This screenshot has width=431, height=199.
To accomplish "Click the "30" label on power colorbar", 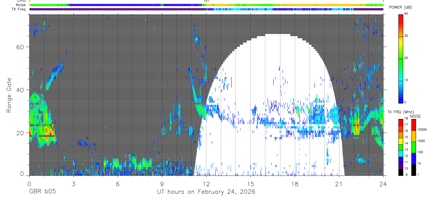I will point(406,36).
